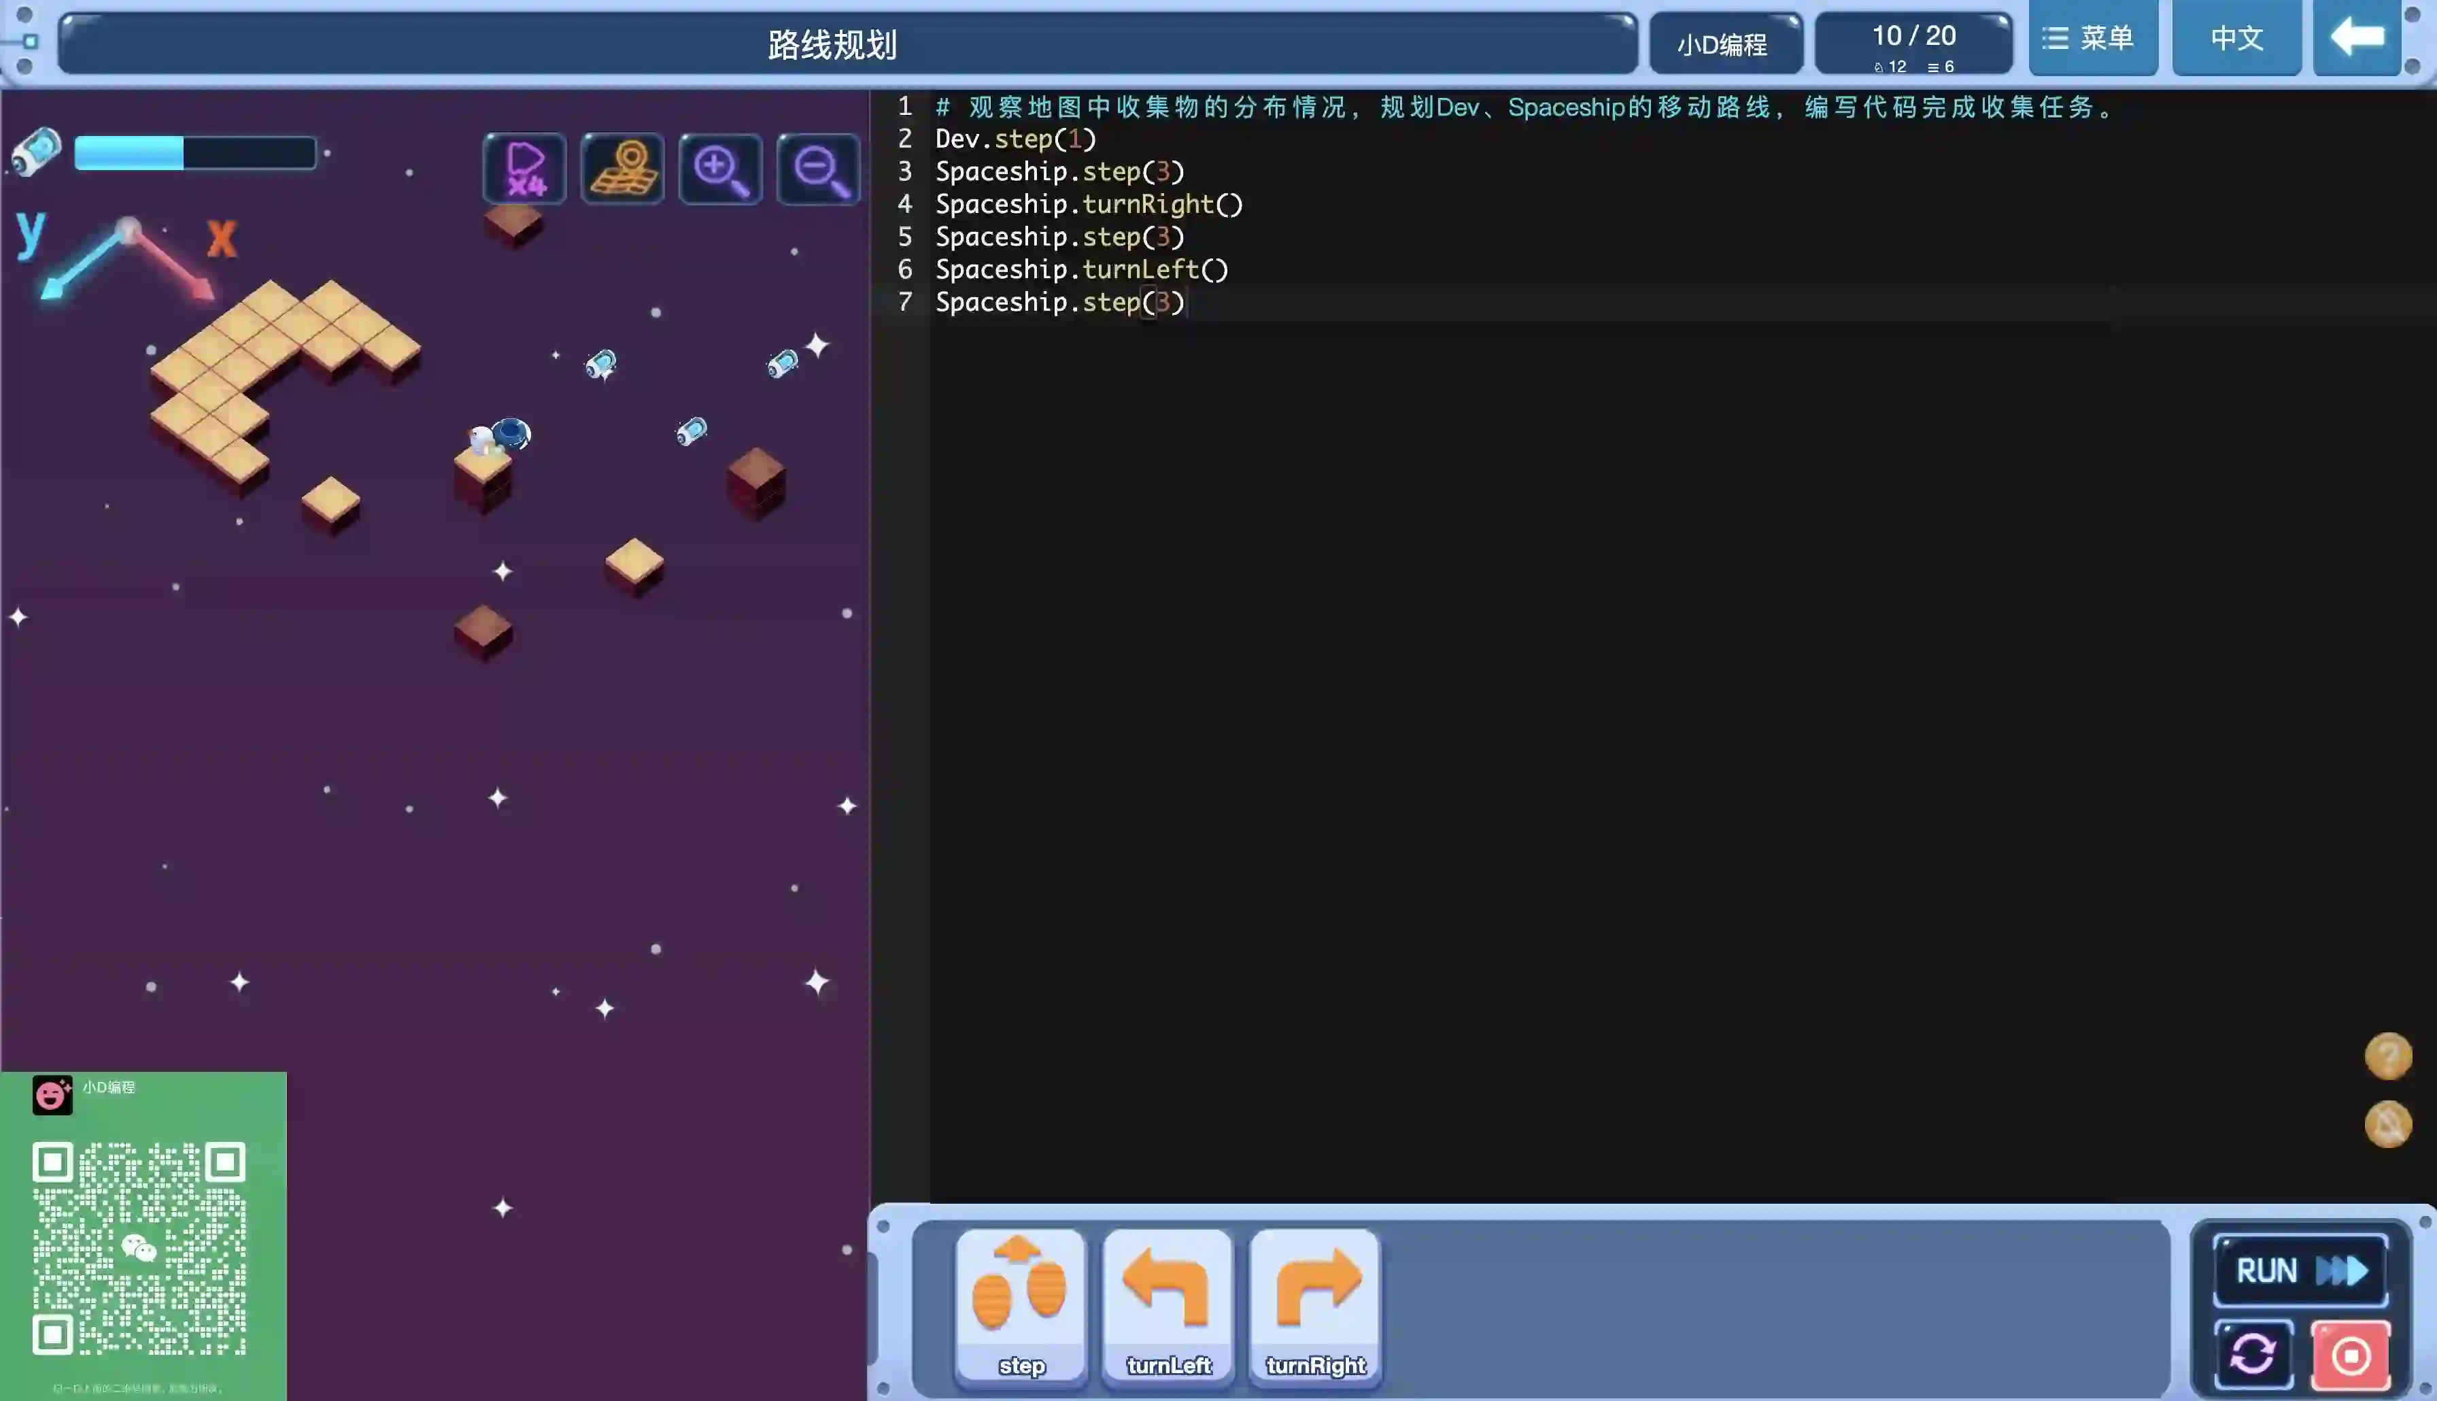The height and width of the screenshot is (1401, 2437).
Task: Zoom out of the game map
Action: pos(819,169)
